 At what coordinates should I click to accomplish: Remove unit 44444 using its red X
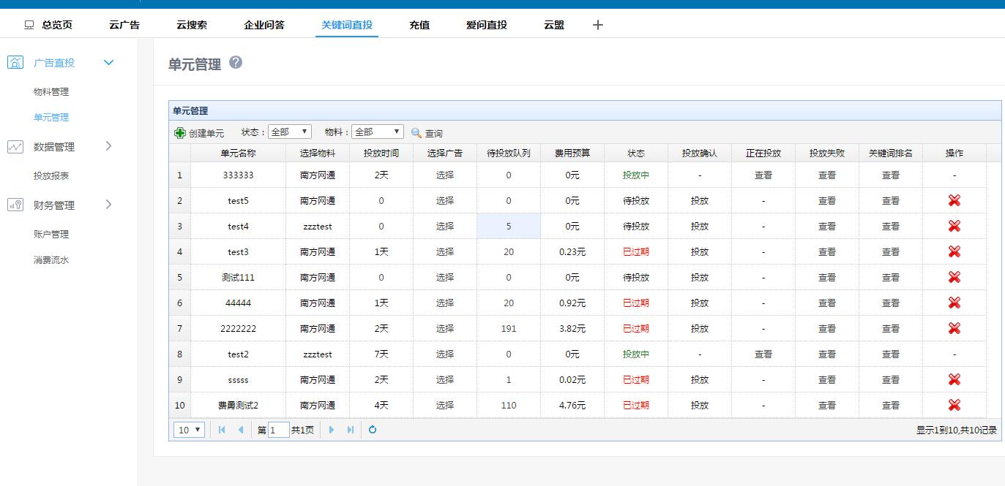tap(954, 303)
